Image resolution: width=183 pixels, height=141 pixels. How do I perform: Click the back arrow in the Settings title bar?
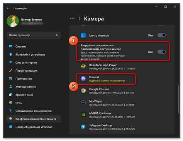[8, 8]
